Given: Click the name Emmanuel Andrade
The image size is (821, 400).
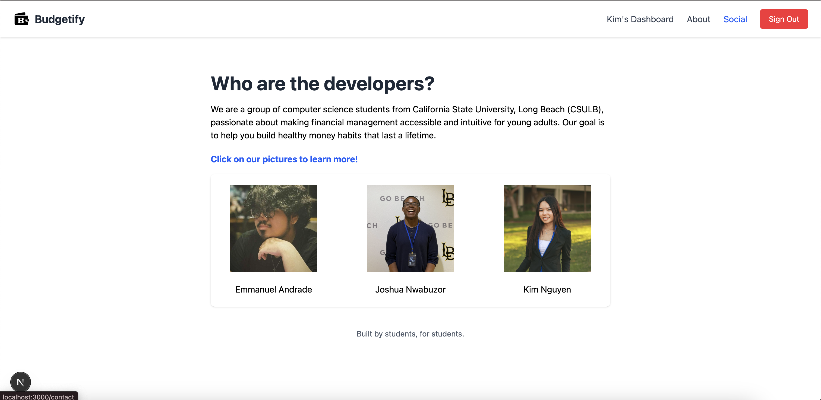Looking at the screenshot, I should (x=273, y=290).
